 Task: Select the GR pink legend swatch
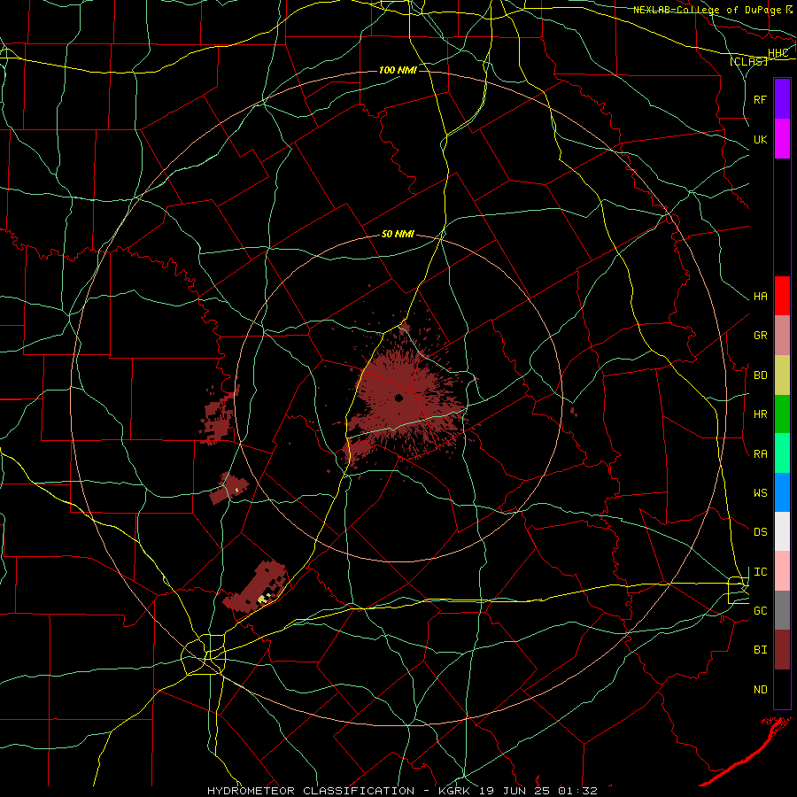click(782, 336)
